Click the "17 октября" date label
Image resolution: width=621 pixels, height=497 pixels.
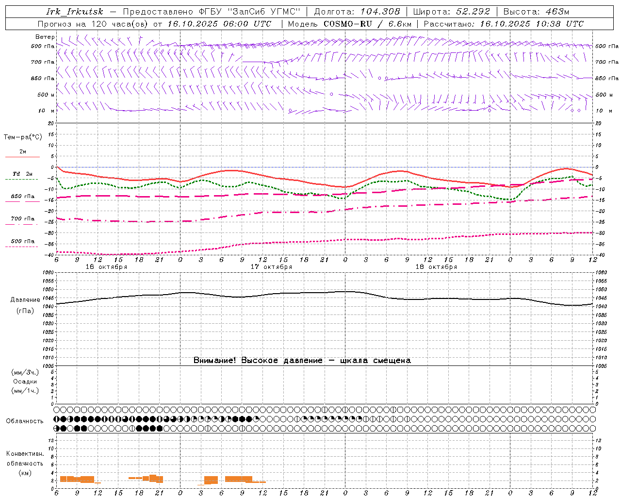[271, 267]
